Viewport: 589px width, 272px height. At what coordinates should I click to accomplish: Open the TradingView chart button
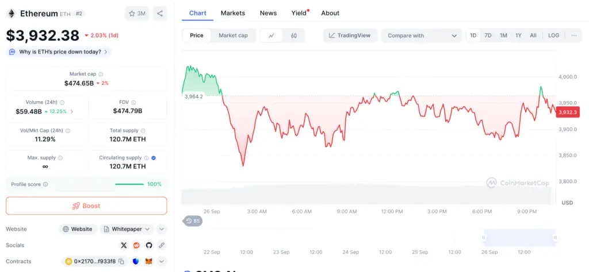(x=350, y=36)
